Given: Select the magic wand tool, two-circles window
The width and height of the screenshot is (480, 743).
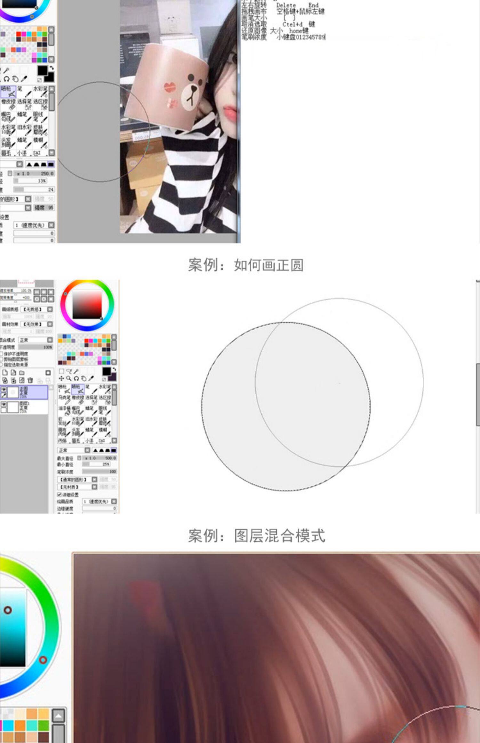Looking at the screenshot, I should (x=76, y=371).
